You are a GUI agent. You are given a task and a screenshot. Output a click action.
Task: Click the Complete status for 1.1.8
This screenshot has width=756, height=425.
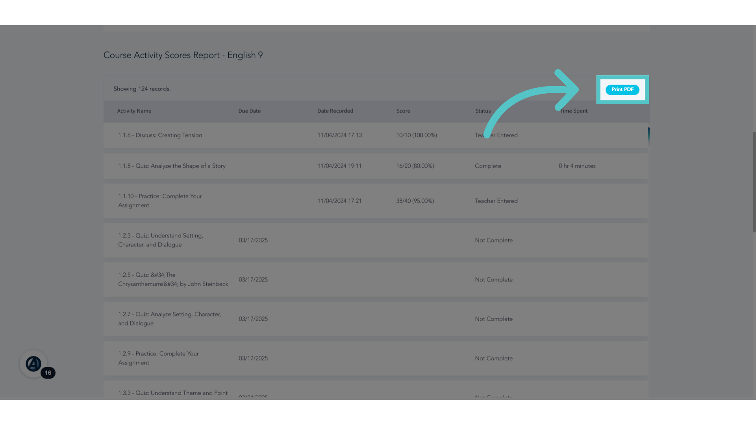488,166
